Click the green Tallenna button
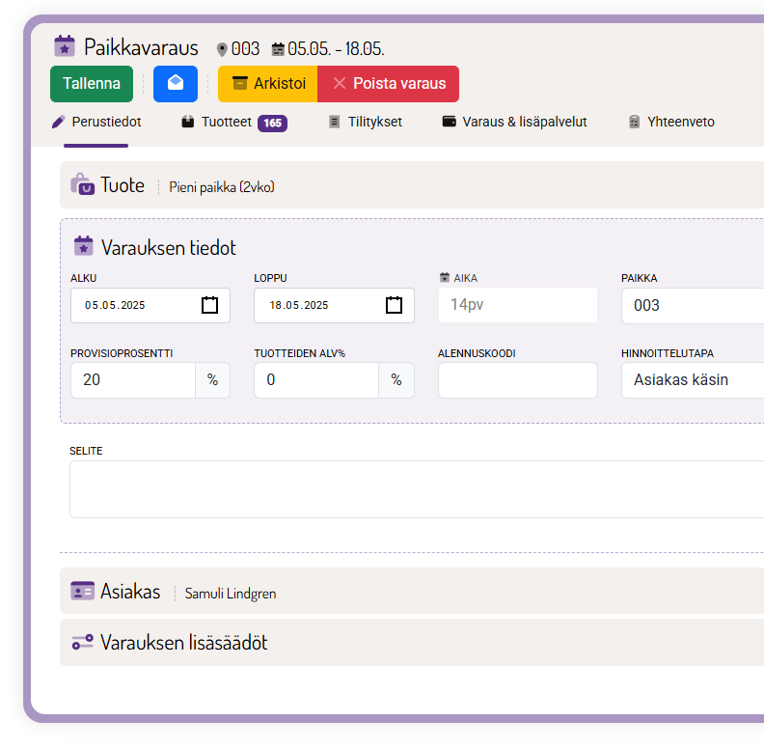Viewport: 764px width, 749px height. click(x=92, y=84)
